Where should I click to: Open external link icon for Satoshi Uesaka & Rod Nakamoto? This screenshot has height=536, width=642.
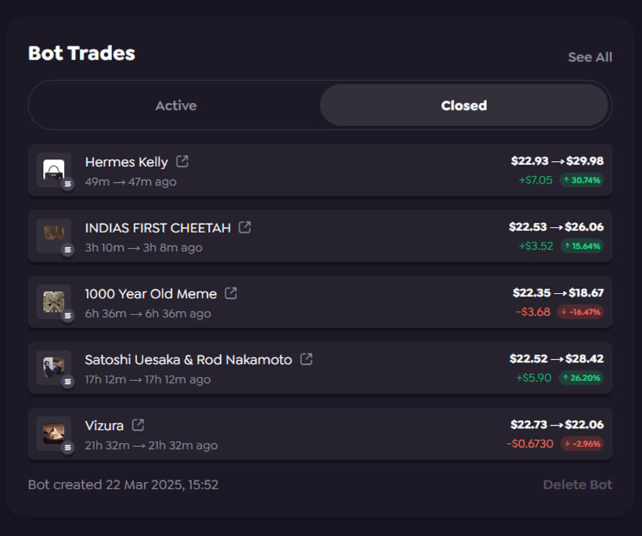coord(306,359)
